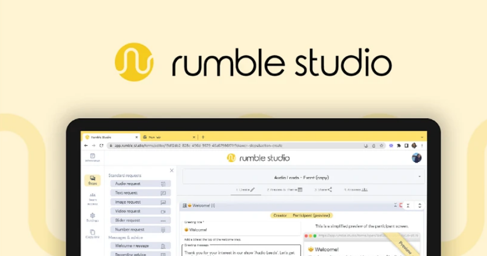Click the Greeting message text area

(x=241, y=251)
